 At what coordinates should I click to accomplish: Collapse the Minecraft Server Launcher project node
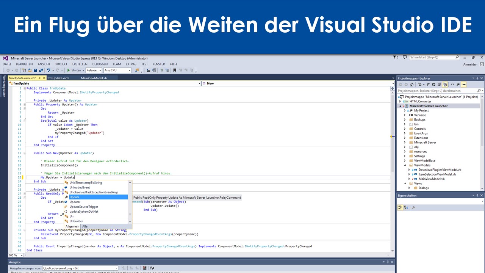pos(400,106)
